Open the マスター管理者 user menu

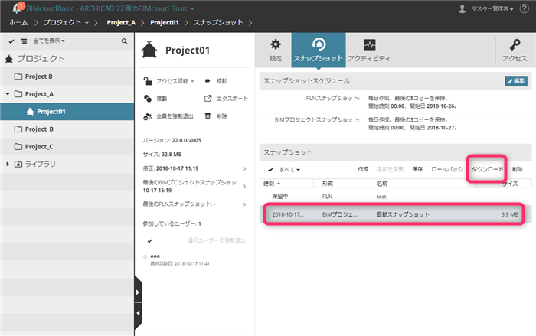tap(492, 9)
